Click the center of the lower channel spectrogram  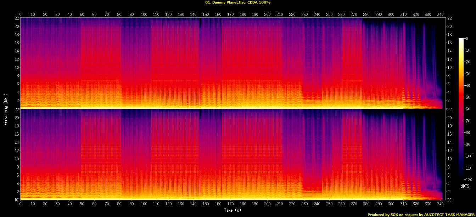pyautogui.click(x=232, y=154)
